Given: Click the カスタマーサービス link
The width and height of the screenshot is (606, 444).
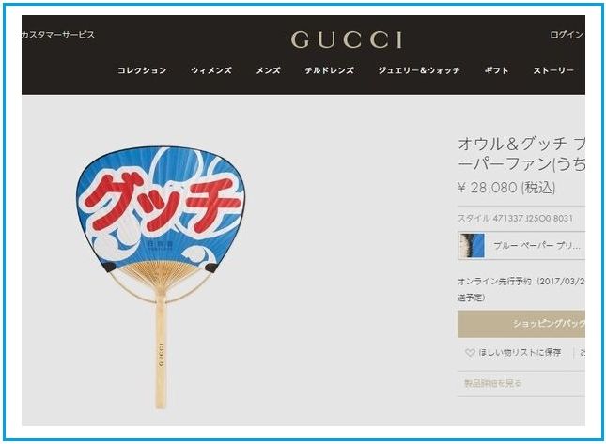Looking at the screenshot, I should 58,35.
